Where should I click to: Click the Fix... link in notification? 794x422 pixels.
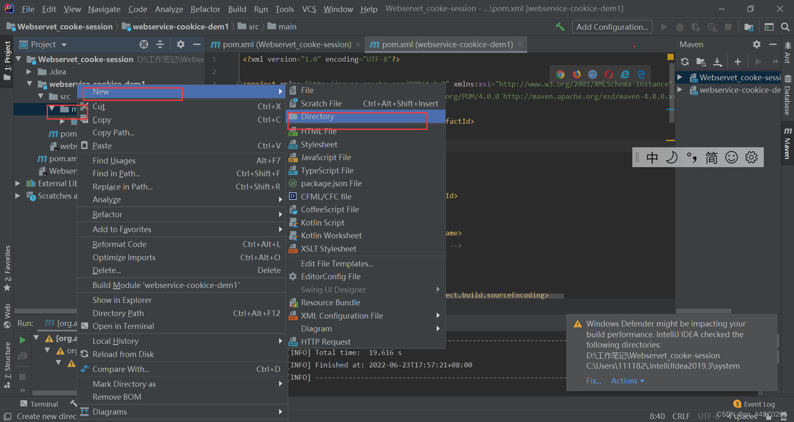pyautogui.click(x=594, y=381)
